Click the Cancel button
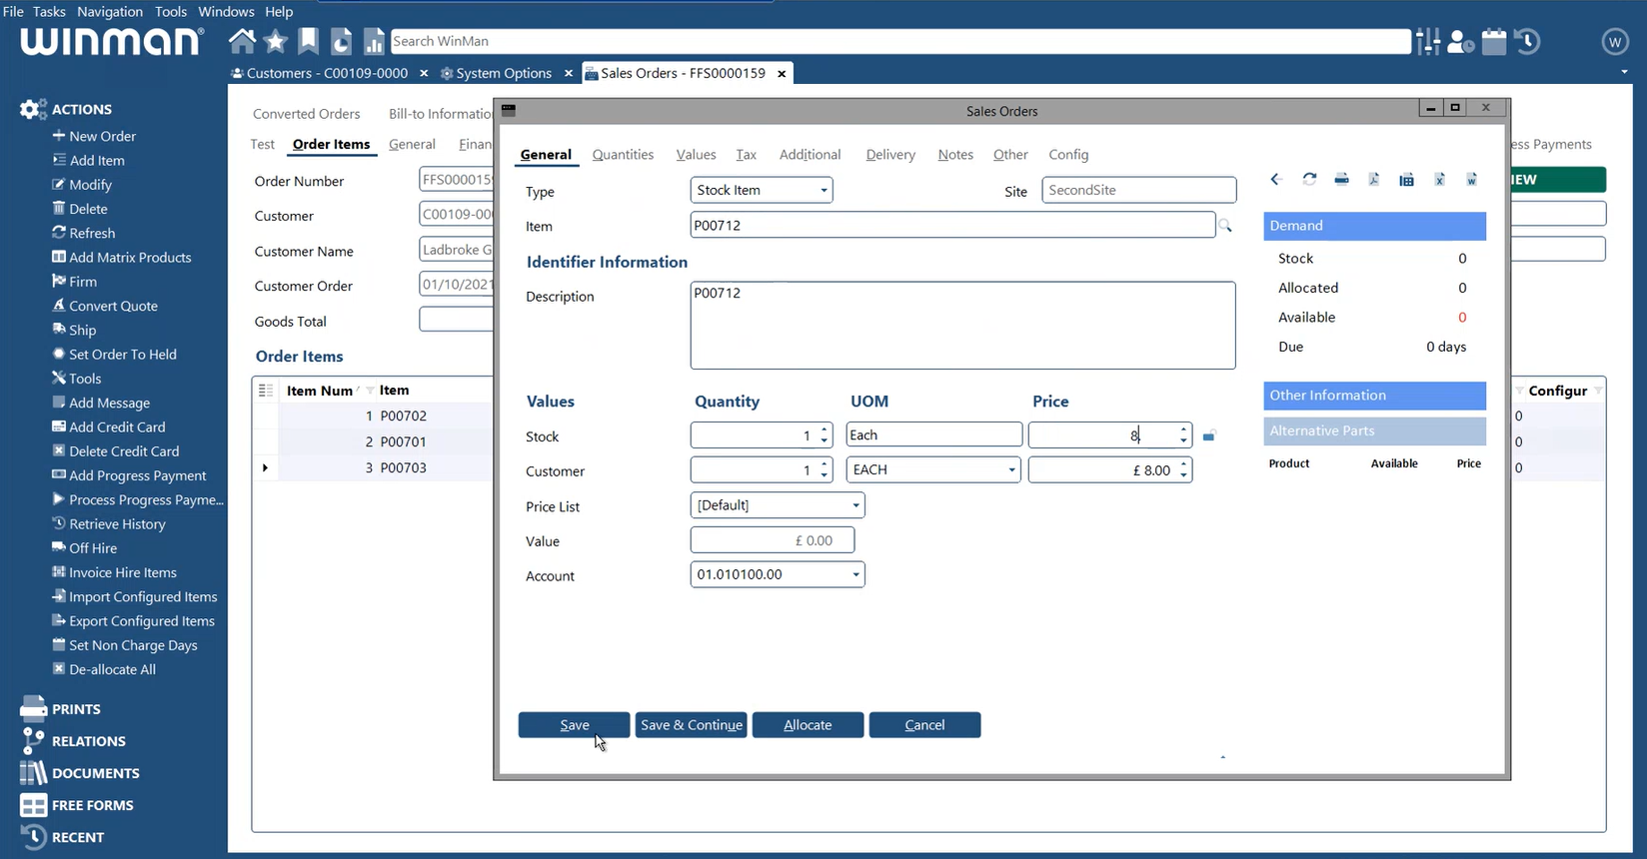The image size is (1647, 859). pos(924,725)
